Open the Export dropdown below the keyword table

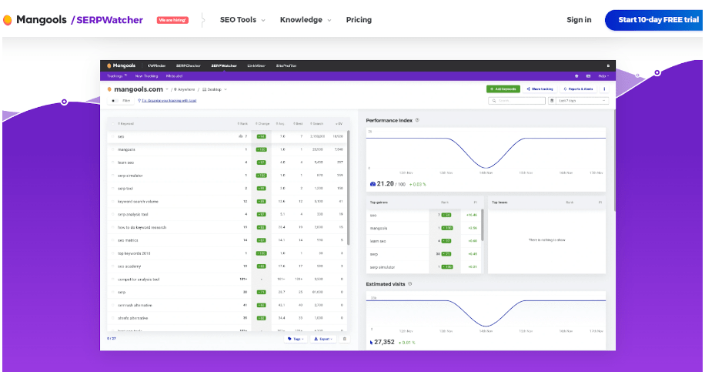coord(323,339)
